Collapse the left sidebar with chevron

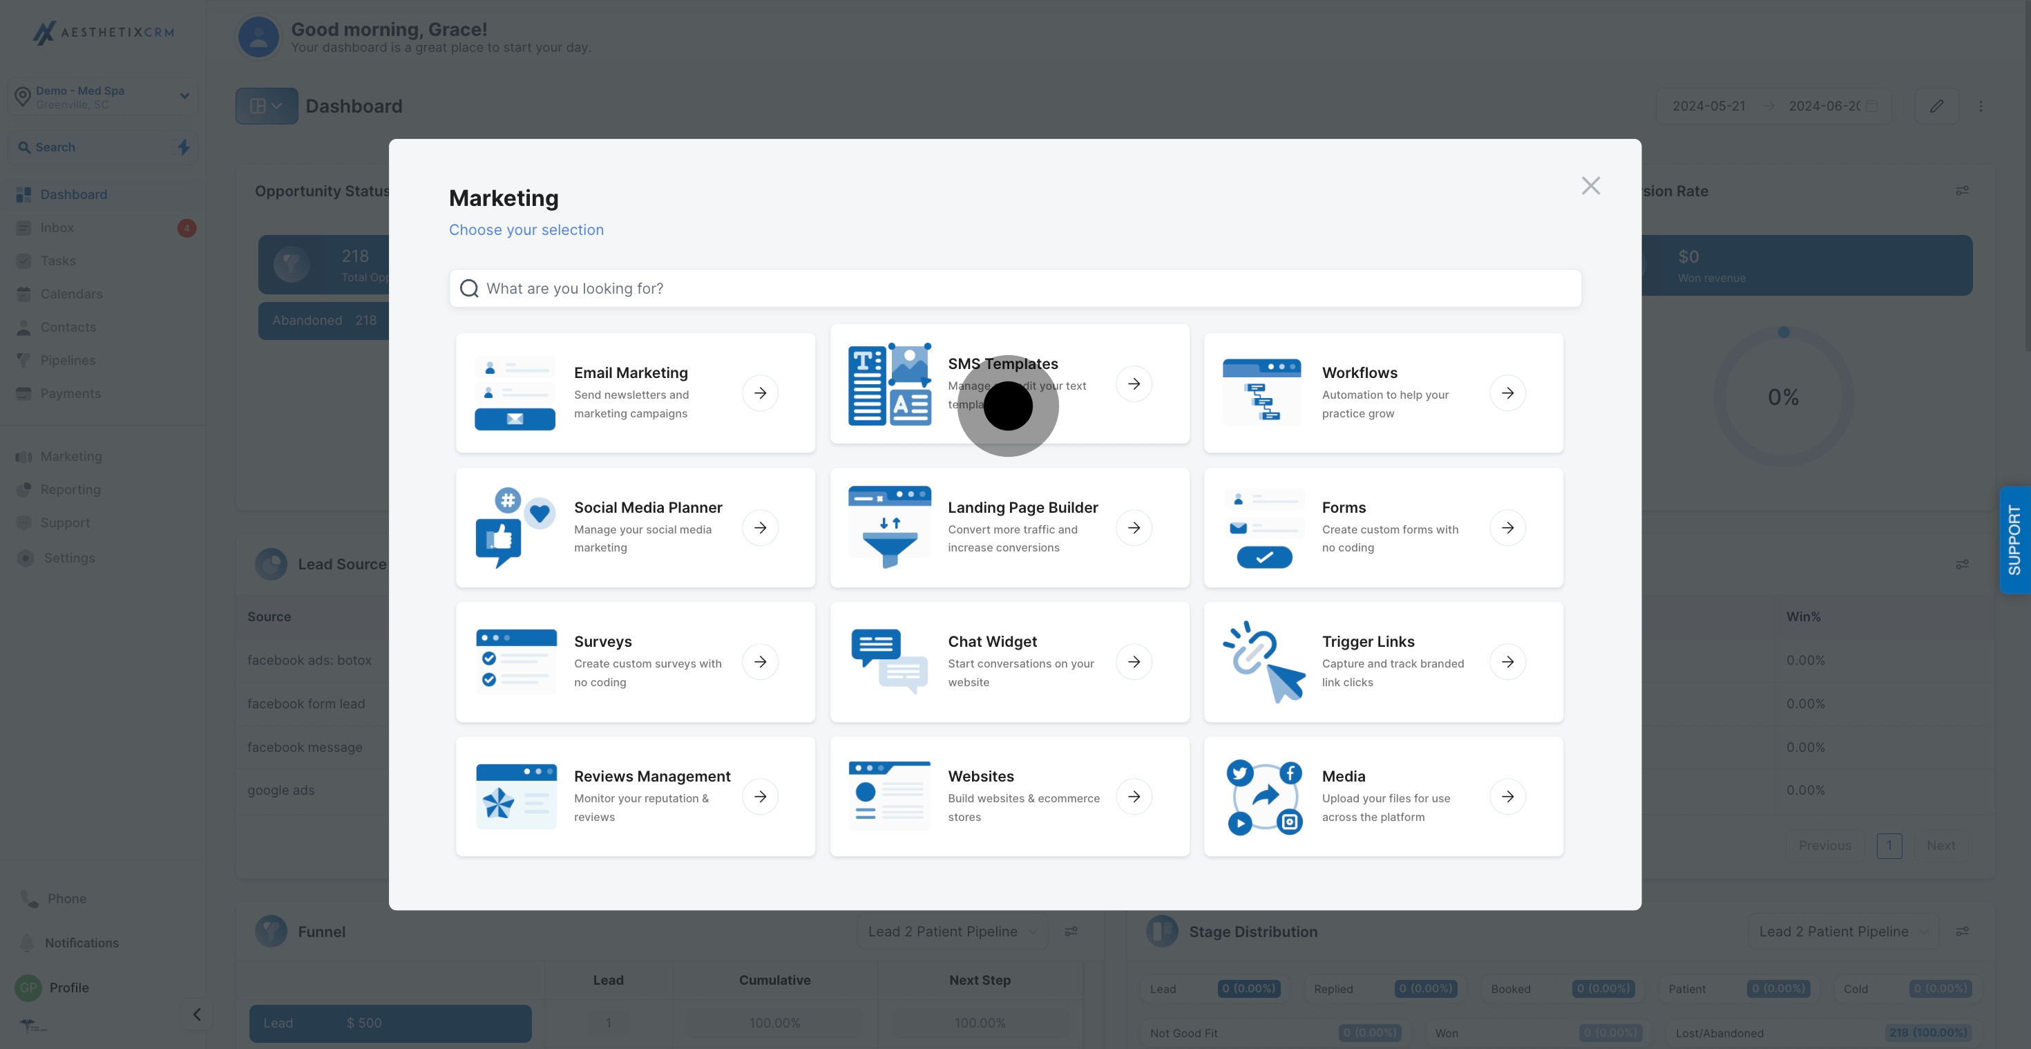coord(196,1014)
